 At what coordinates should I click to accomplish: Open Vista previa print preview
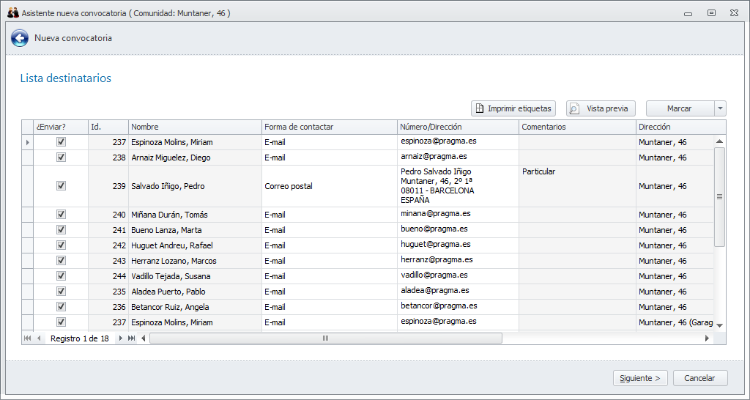(x=601, y=108)
